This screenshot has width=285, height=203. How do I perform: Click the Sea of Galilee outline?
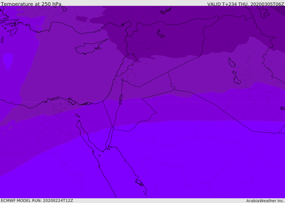click(x=122, y=80)
